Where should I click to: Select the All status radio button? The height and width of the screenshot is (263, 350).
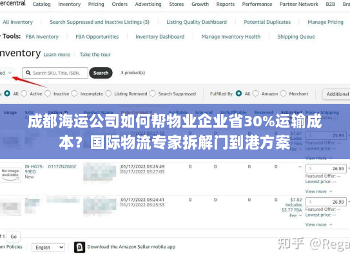tap(7, 93)
